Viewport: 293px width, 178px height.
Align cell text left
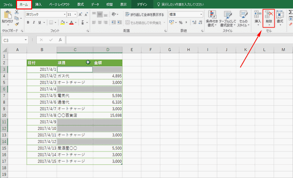[94, 23]
